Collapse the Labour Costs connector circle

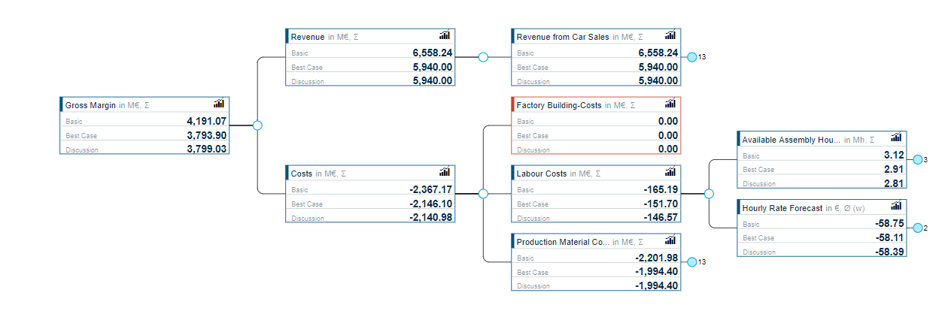click(x=709, y=194)
